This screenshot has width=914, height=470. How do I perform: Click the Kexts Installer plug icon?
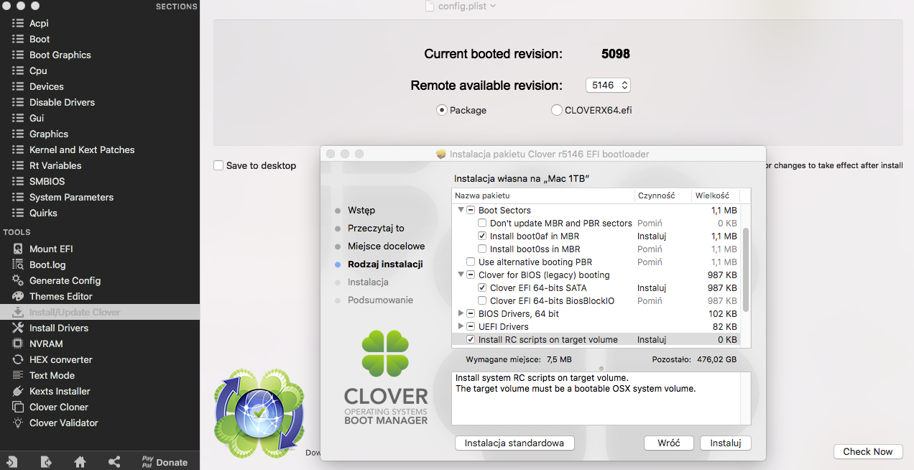18,391
